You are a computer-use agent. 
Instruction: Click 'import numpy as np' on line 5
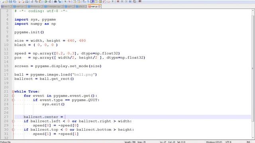35,24
